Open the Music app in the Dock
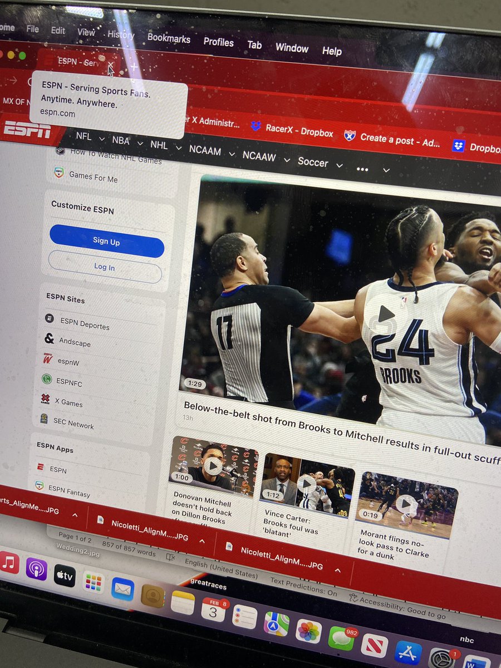This screenshot has height=668, width=501. [x=9, y=562]
